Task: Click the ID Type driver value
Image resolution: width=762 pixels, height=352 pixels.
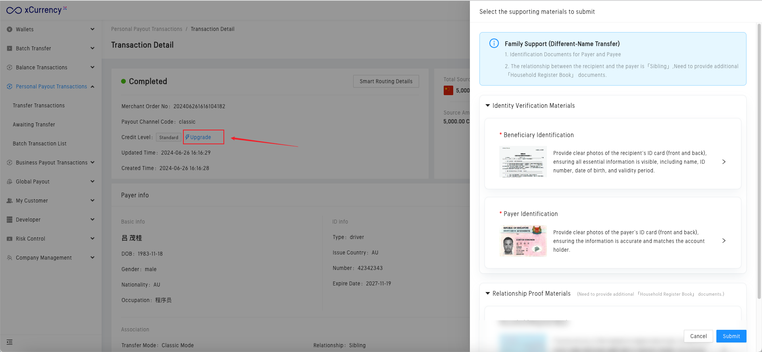Action: 357,237
